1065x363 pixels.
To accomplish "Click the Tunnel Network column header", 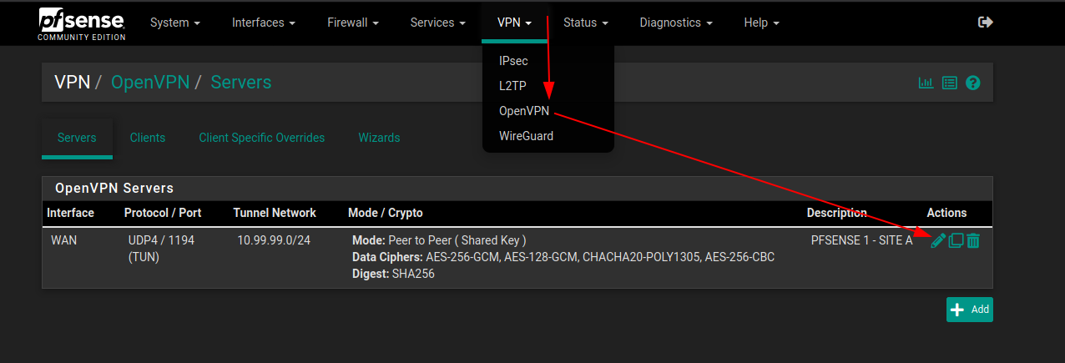I will coord(275,213).
